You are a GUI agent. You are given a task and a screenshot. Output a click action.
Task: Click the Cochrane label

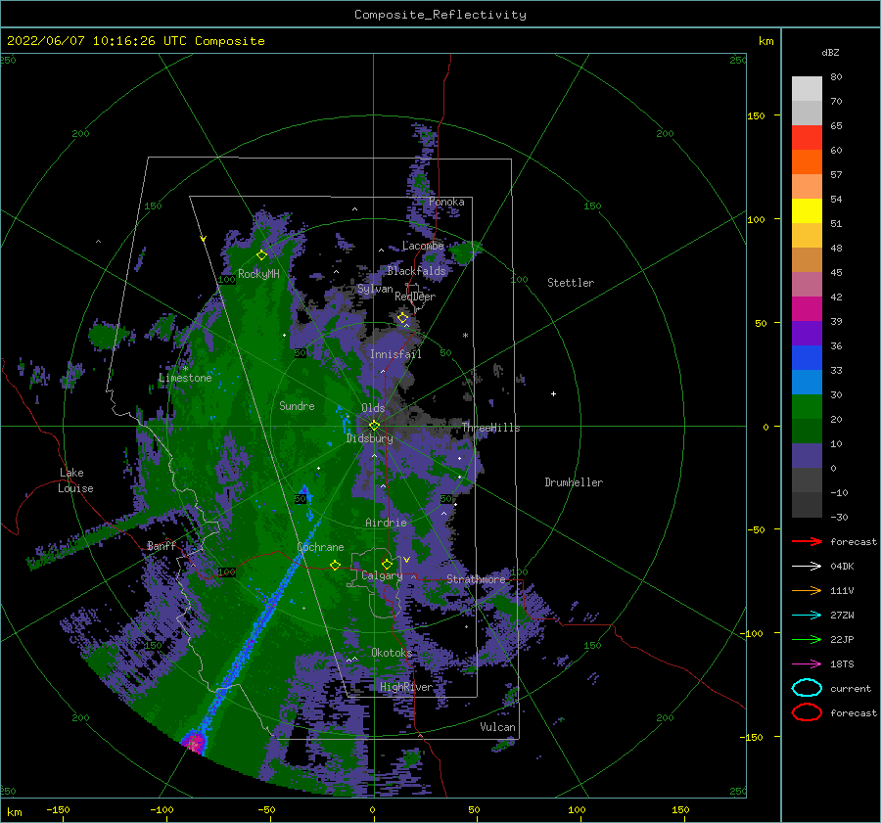click(x=320, y=547)
